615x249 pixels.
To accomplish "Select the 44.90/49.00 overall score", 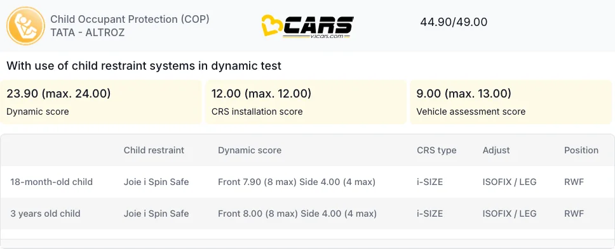I will click(454, 22).
